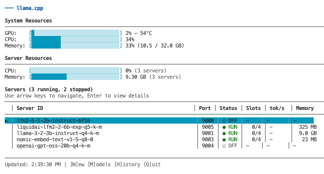Click the OFF status circle on lfm2-5-1-2b-instruct-bf16 row
The height and width of the screenshot is (174, 324).
coord(224,121)
